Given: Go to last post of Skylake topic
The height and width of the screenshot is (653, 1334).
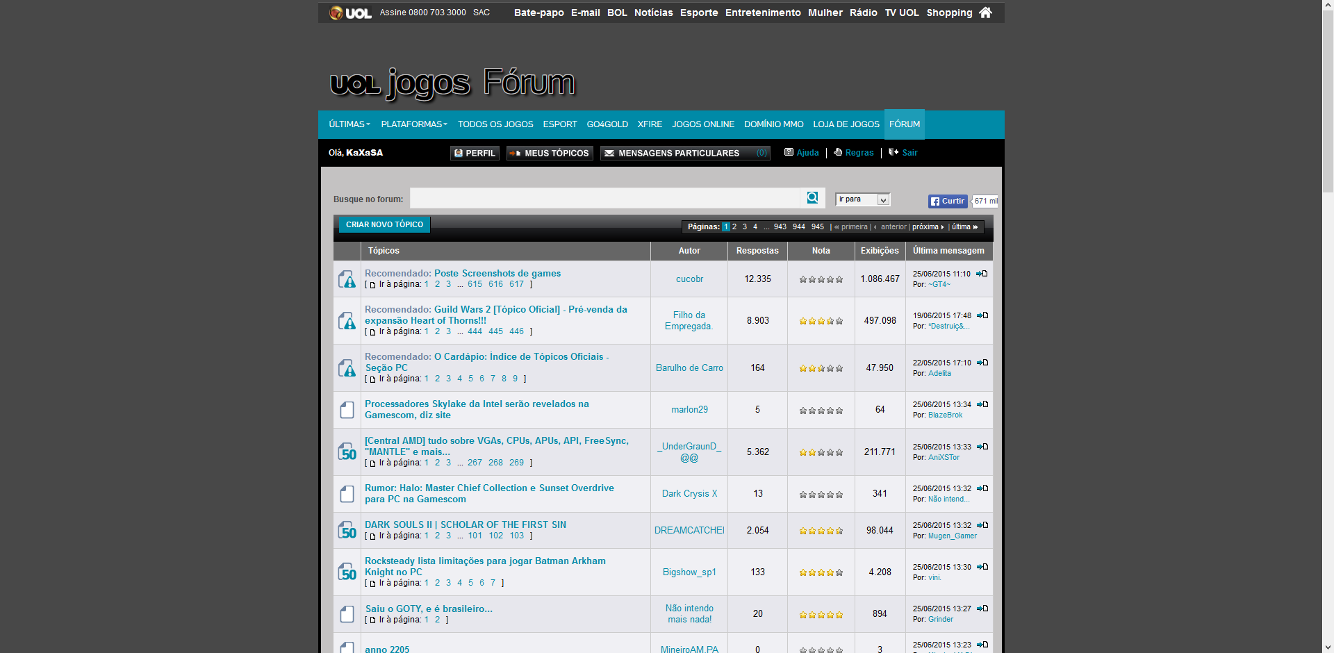Looking at the screenshot, I should coord(982,404).
